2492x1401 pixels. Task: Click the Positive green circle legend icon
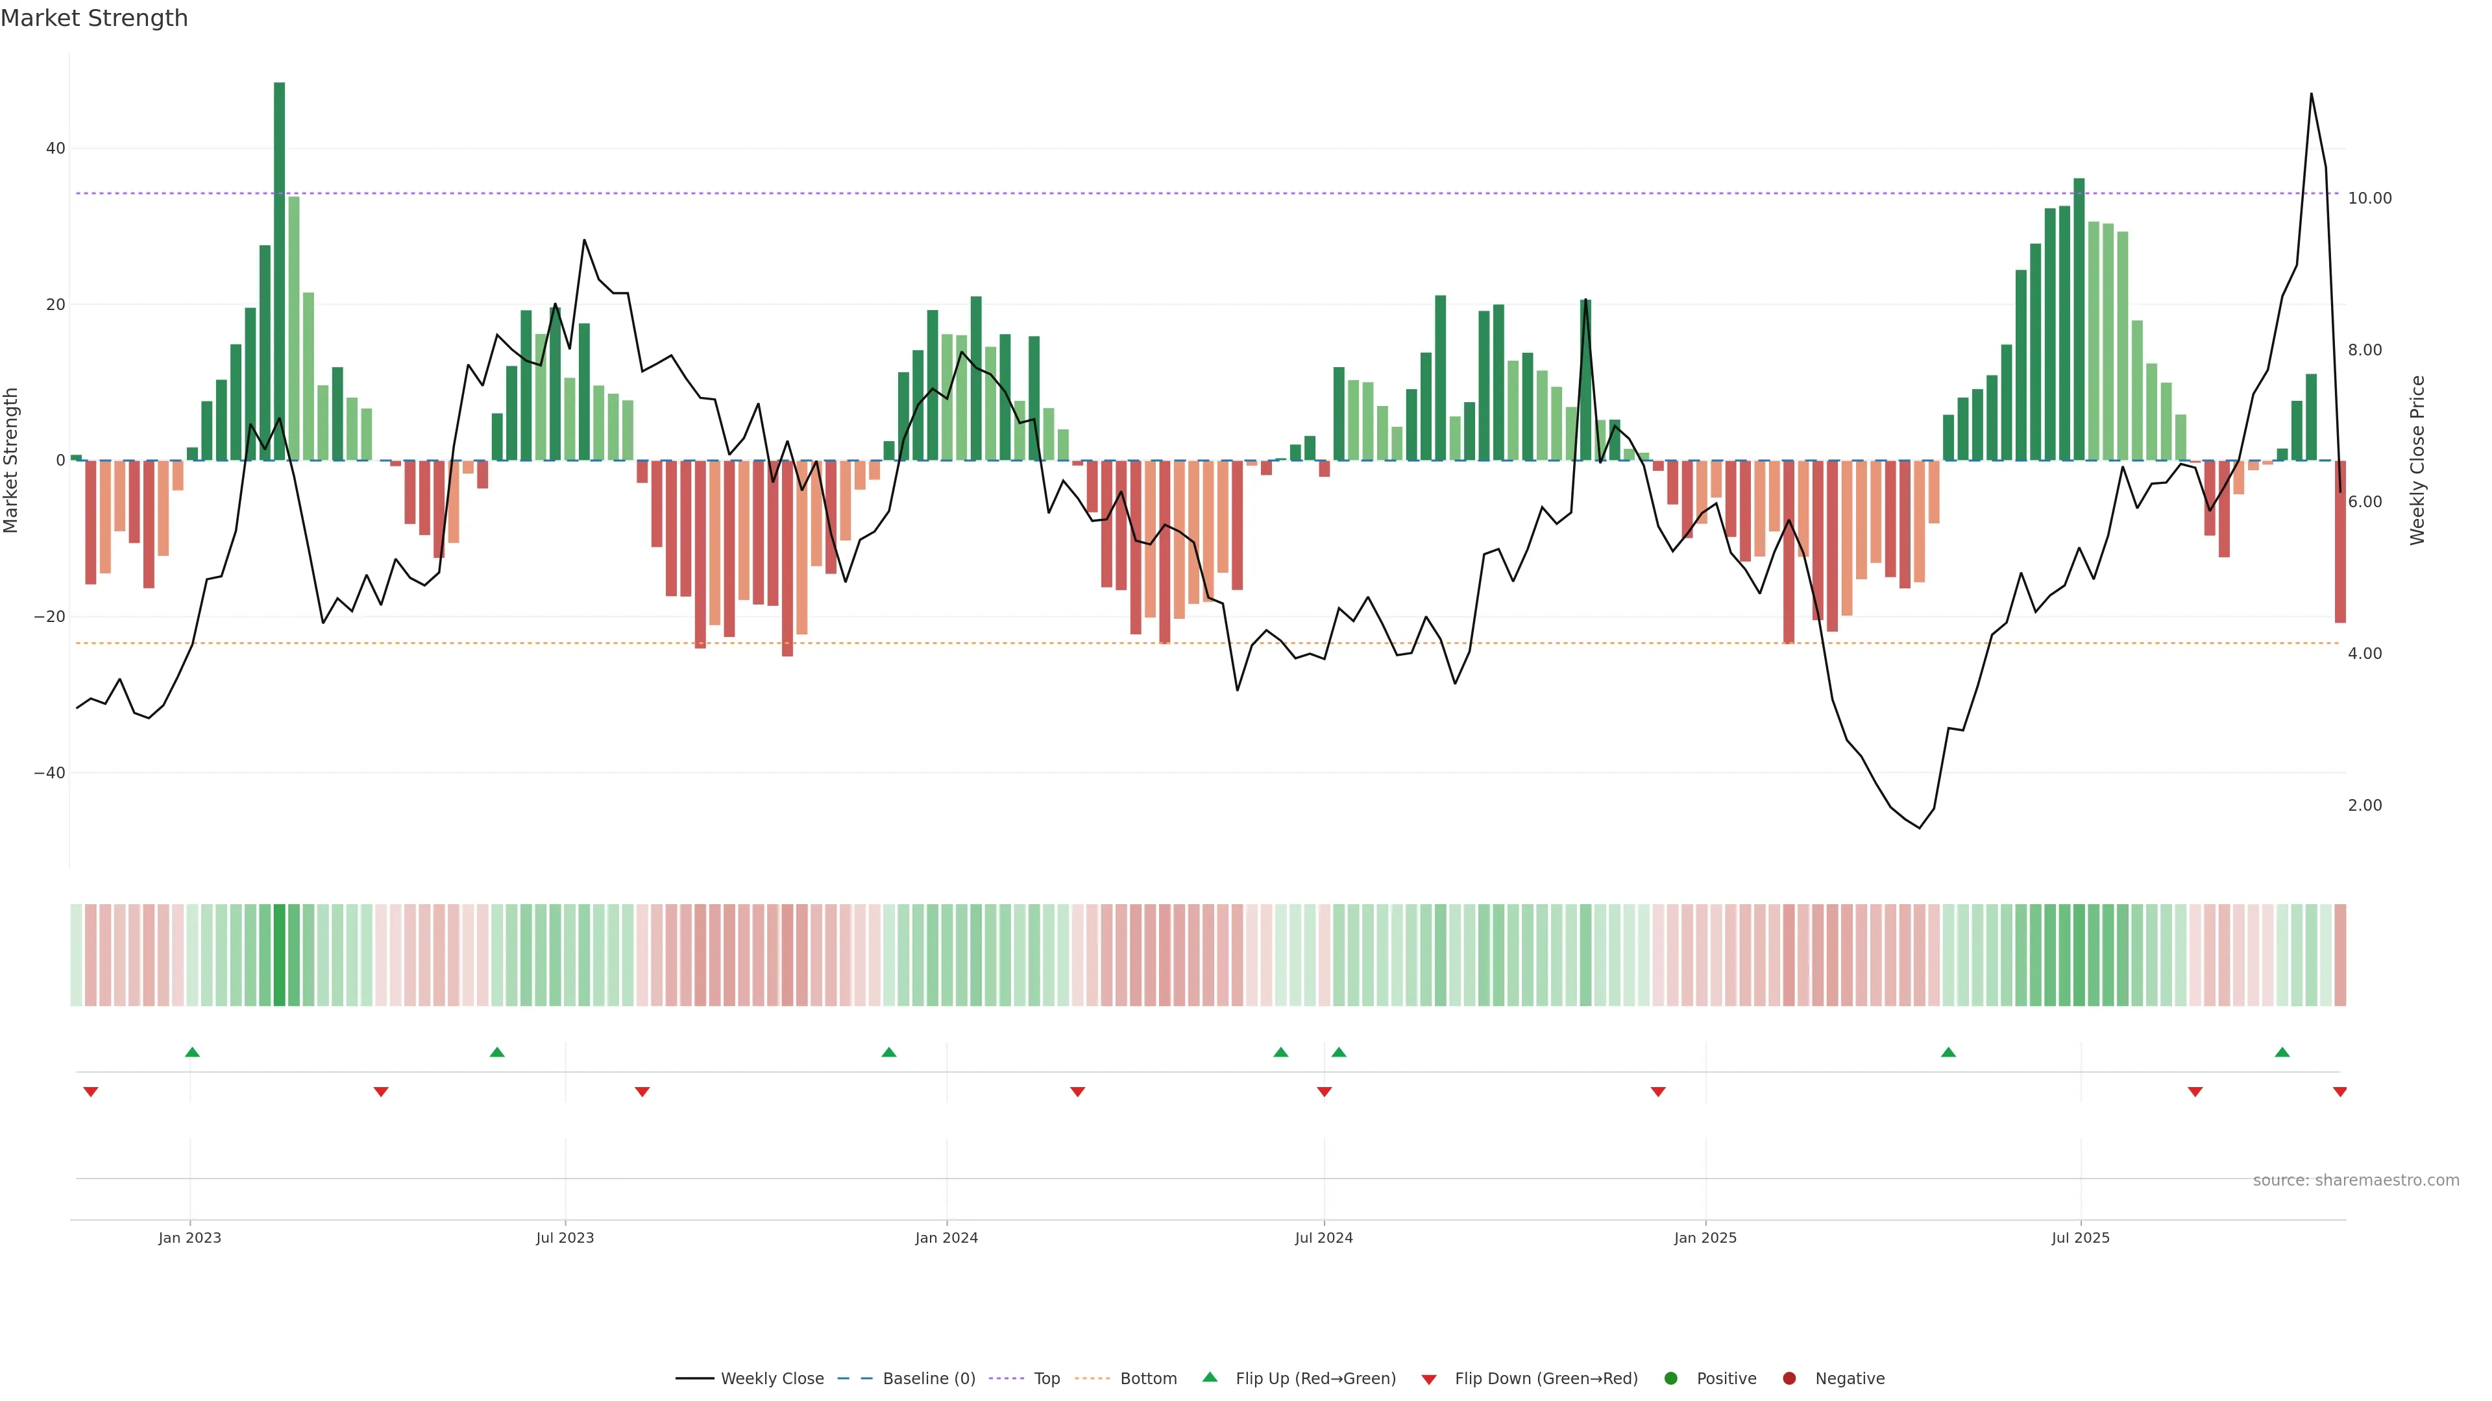1670,1378
